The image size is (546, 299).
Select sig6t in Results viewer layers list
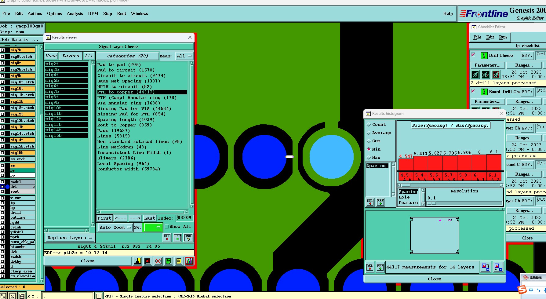(66, 86)
